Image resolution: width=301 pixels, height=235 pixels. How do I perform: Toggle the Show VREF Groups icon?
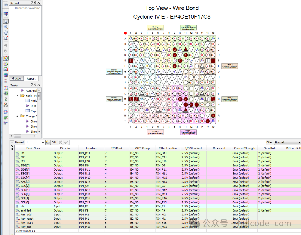[x=6, y=64]
